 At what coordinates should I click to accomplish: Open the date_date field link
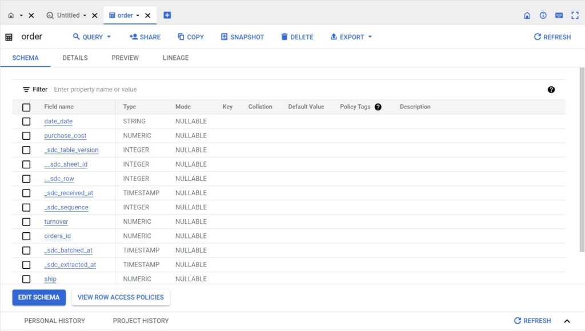coord(58,121)
